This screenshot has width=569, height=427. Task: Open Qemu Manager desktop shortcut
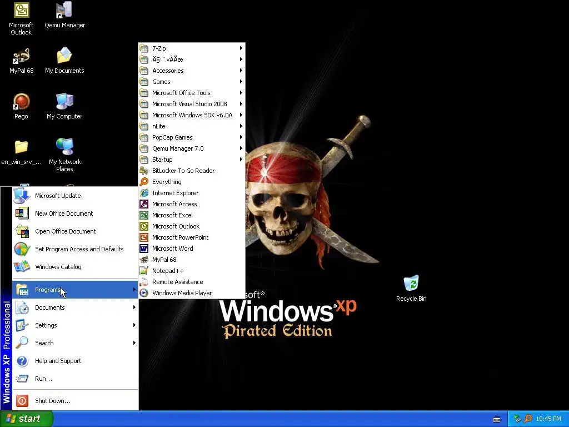point(64,16)
